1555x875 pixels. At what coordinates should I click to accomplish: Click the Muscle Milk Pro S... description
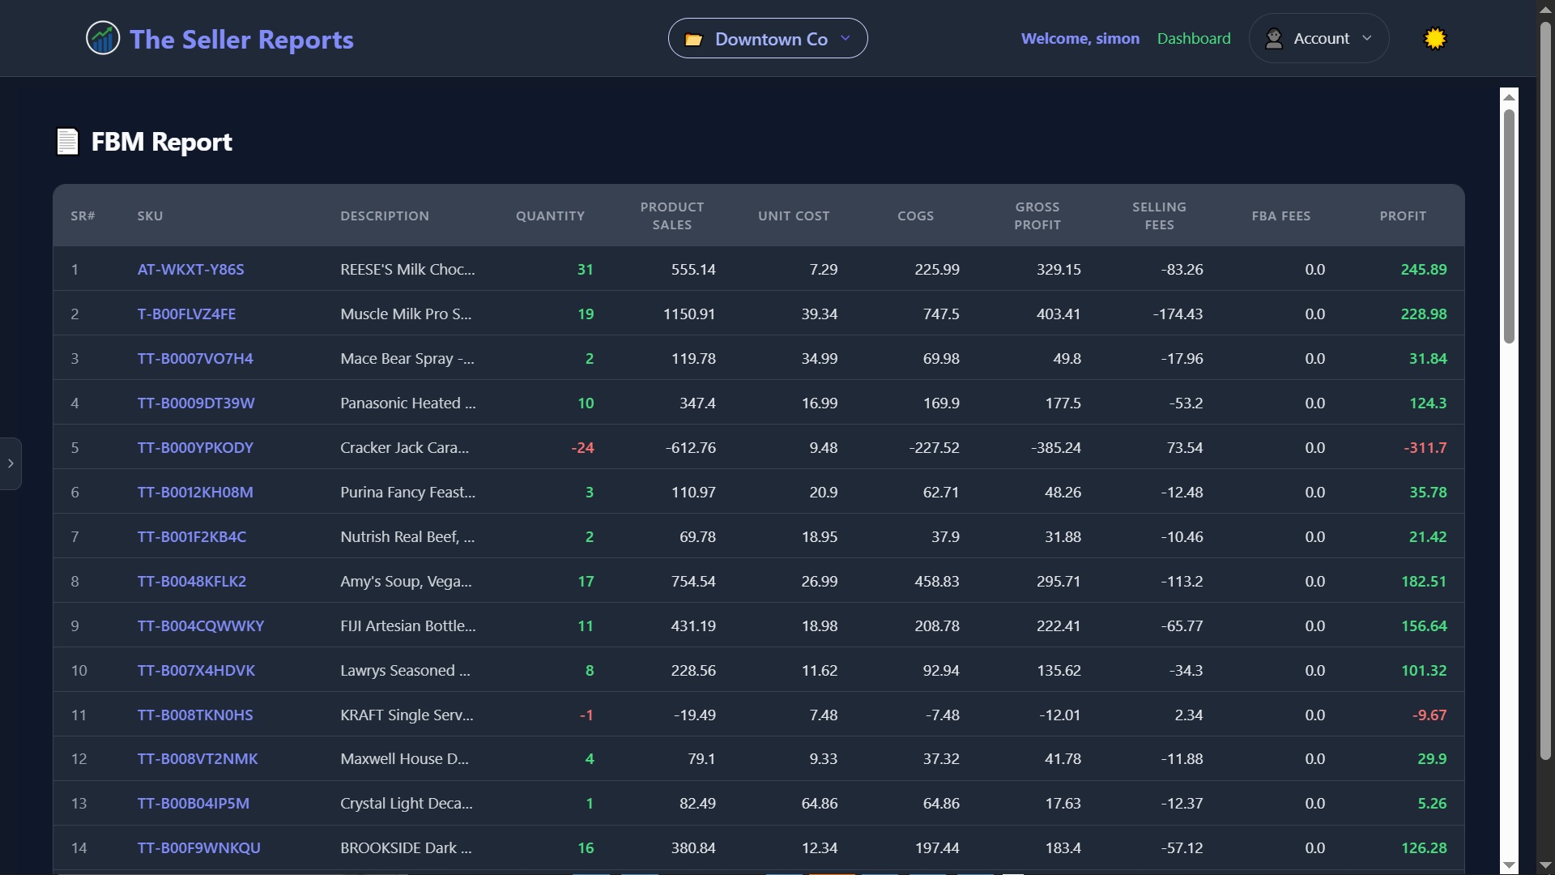(406, 314)
